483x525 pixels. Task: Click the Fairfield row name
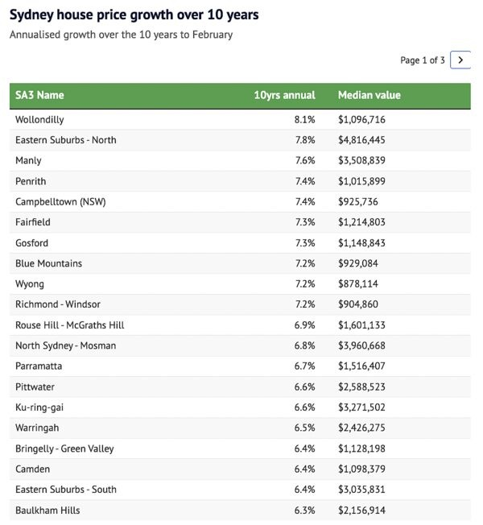click(x=32, y=222)
